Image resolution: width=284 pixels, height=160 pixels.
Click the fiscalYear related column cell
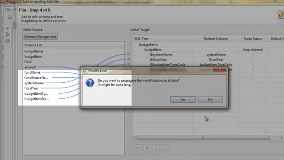pos(216,60)
